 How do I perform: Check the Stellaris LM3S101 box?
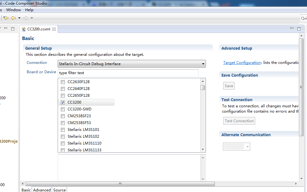coord(63,130)
